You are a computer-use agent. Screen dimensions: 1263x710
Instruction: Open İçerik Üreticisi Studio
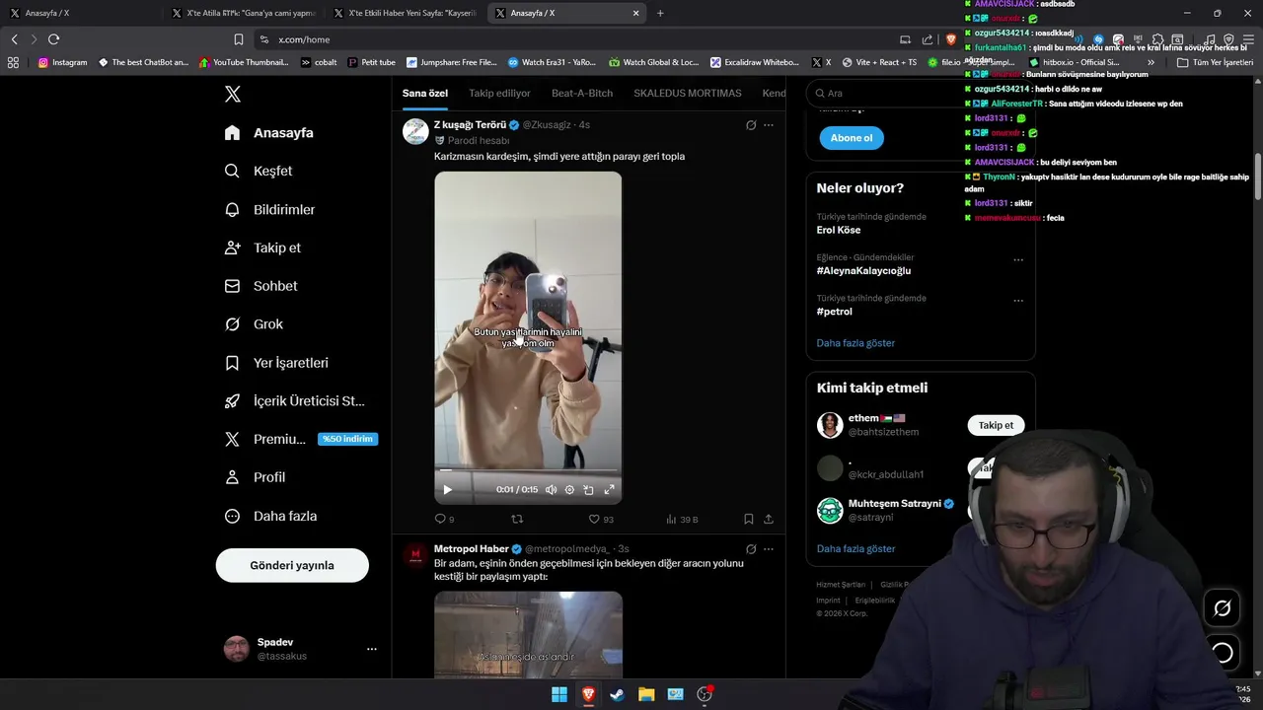(x=295, y=401)
